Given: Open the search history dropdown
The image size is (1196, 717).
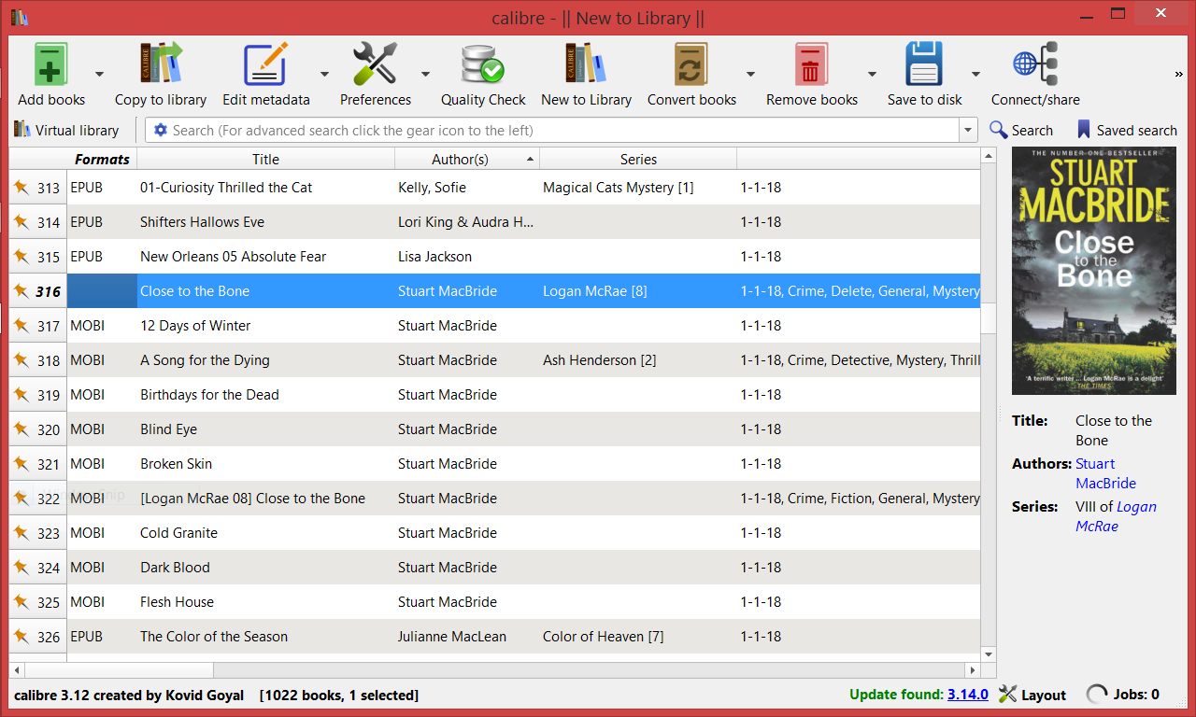Looking at the screenshot, I should click(x=969, y=131).
